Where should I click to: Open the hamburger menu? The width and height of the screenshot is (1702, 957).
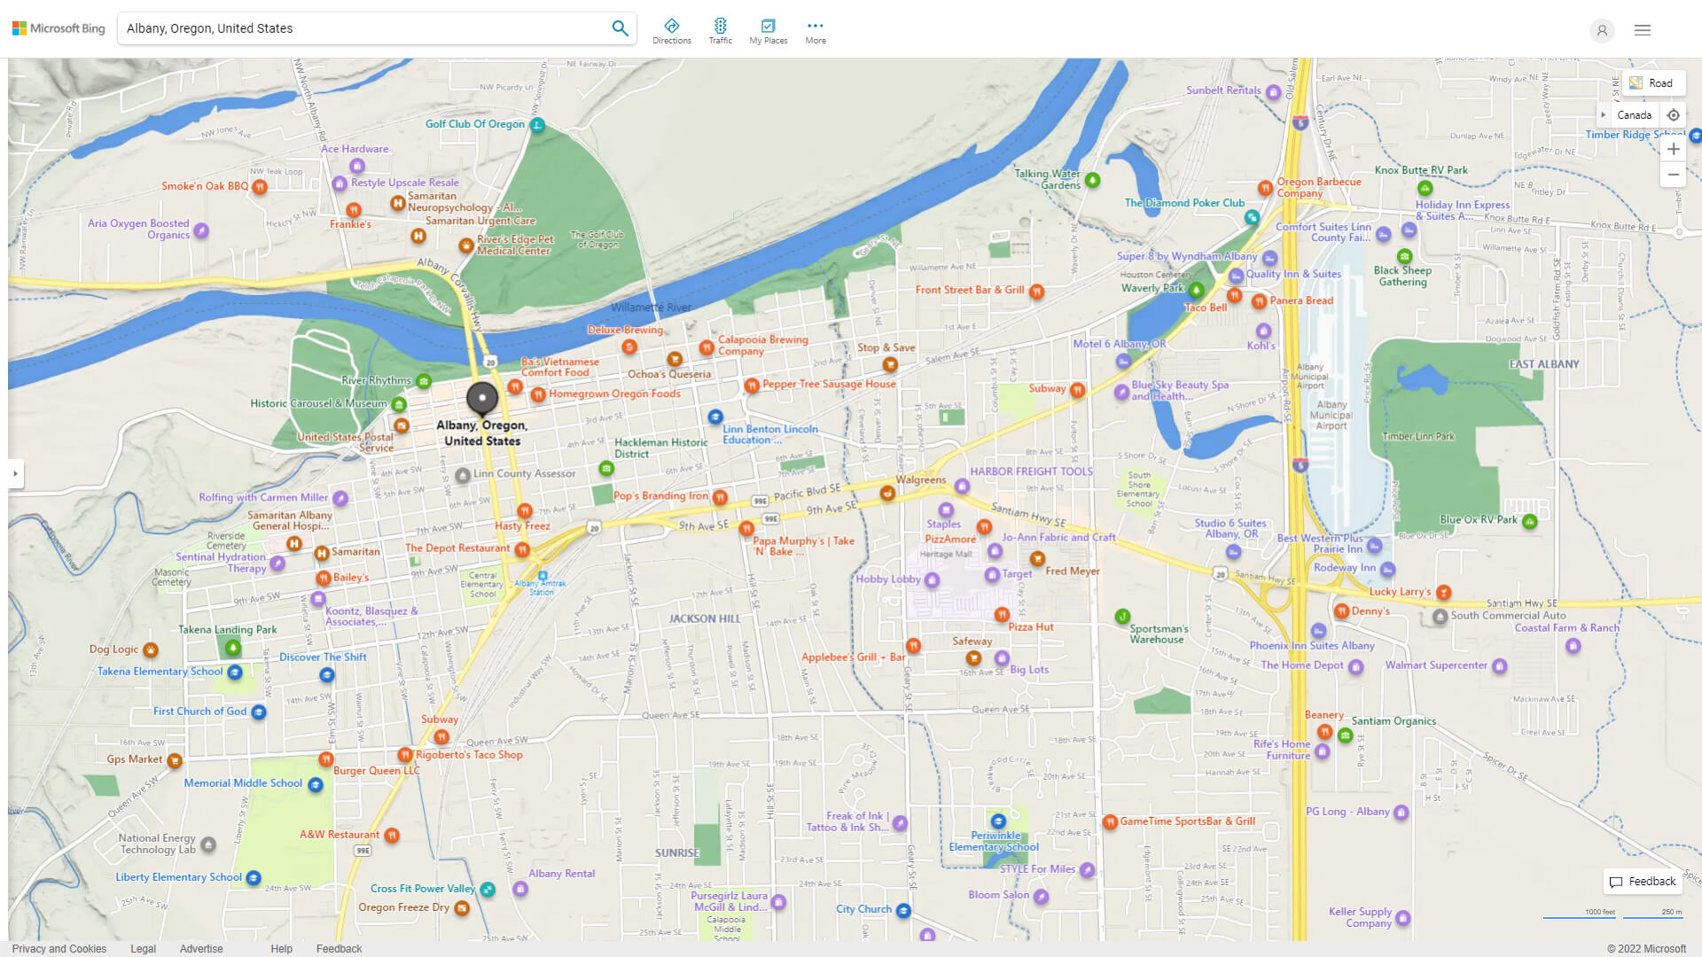[x=1643, y=30]
